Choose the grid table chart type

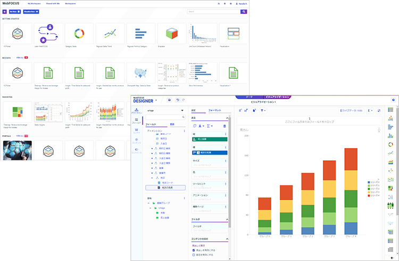pos(390,110)
